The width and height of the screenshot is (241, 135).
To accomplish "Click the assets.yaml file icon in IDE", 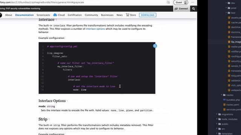I will tap(229, 18).
